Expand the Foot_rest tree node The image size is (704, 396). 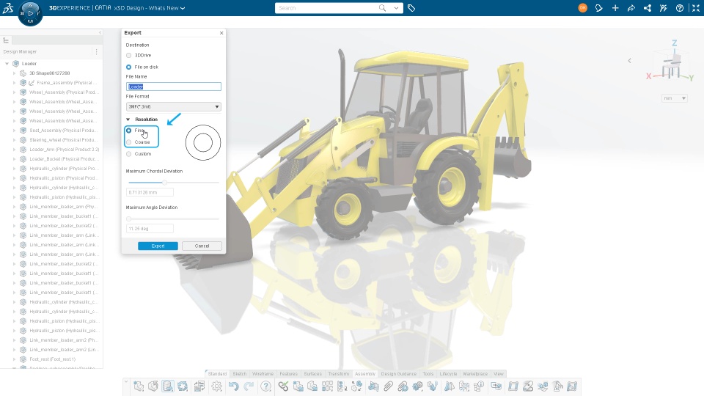15,359
